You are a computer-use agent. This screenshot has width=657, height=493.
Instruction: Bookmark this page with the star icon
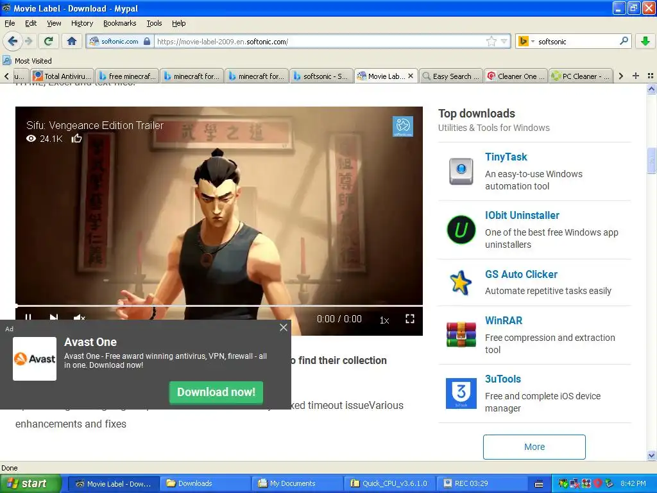tap(491, 41)
